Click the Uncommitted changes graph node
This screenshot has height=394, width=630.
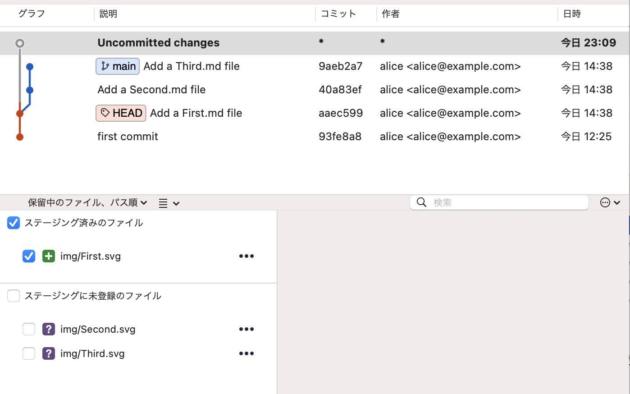click(20, 43)
